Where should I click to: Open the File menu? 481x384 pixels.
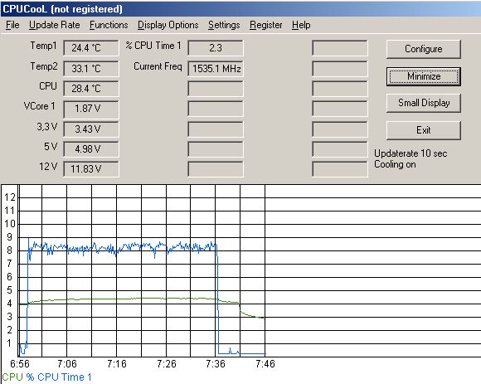12,25
